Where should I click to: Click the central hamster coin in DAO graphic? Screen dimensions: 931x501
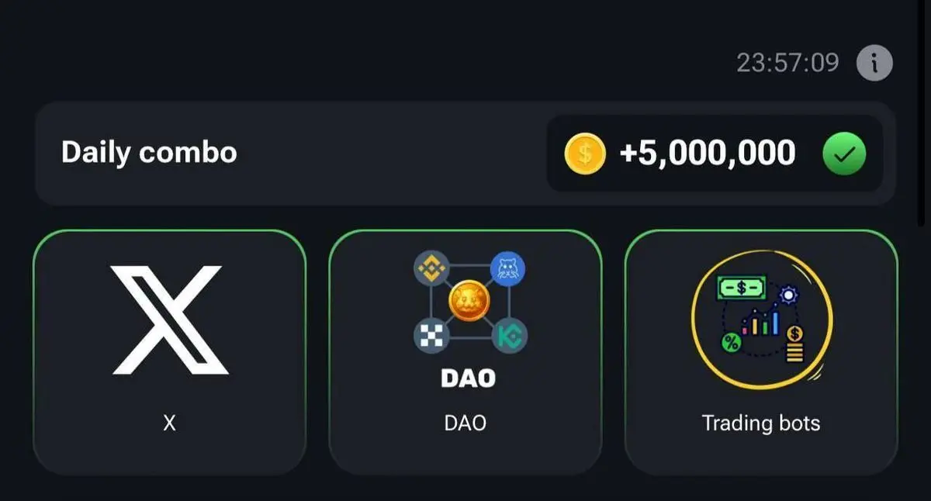click(469, 302)
